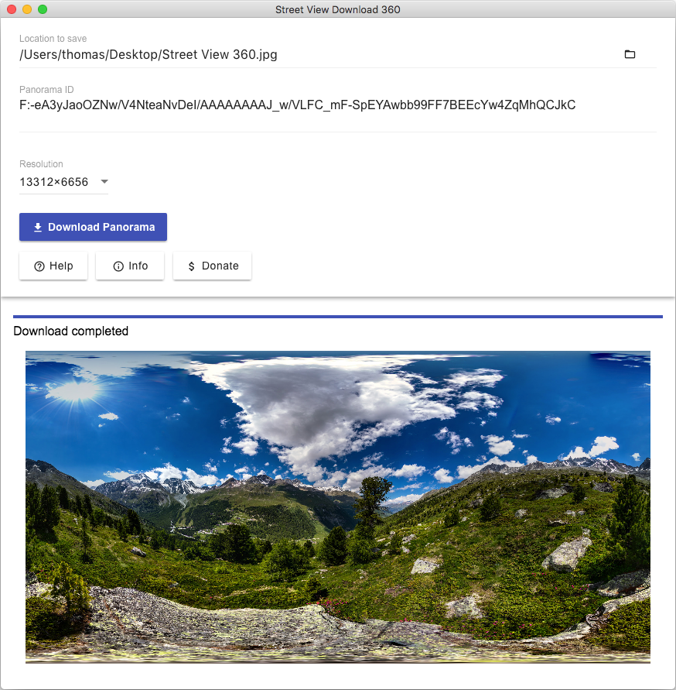Minimize window with yellow button

[27, 9]
